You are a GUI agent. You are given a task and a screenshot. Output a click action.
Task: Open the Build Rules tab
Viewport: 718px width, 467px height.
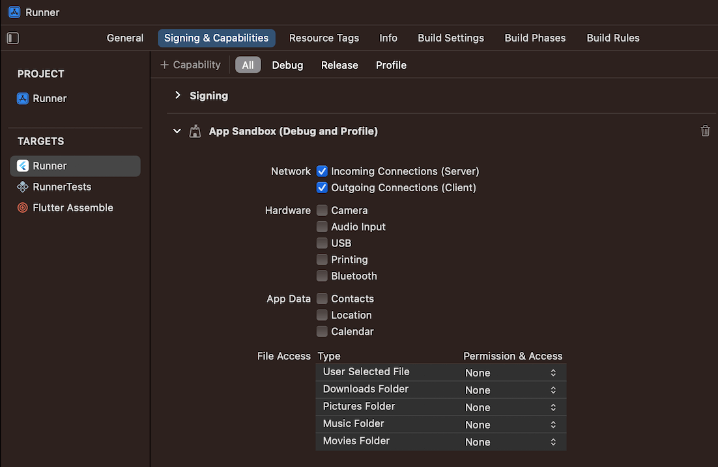[612, 38]
